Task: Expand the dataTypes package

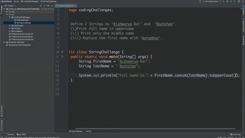Action: [x=10, y=26]
